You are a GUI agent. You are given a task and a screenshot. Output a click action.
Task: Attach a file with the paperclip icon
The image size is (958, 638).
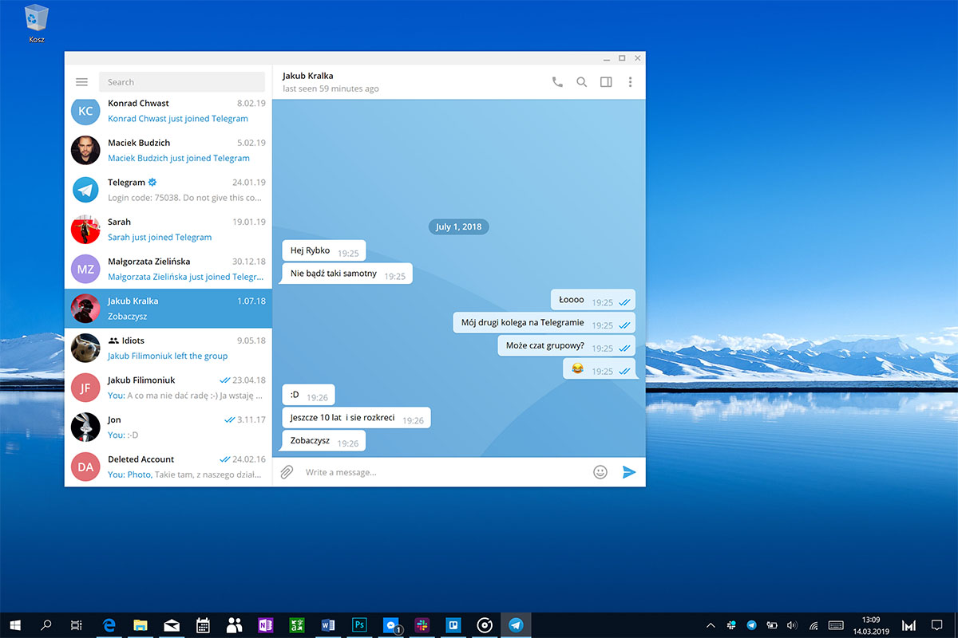click(x=287, y=472)
